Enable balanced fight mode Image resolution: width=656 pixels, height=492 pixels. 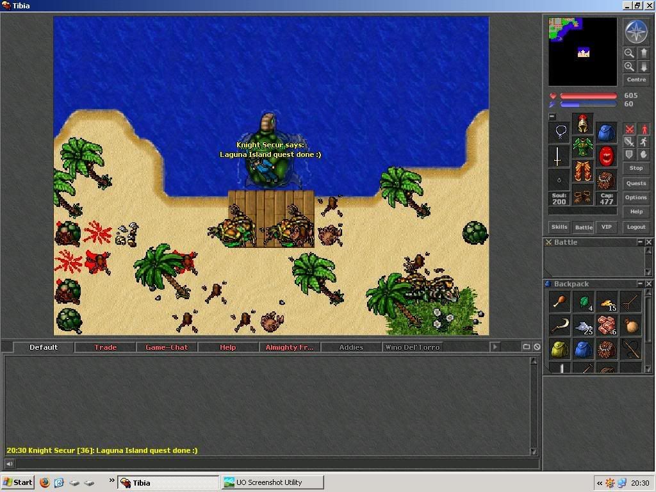(x=629, y=142)
